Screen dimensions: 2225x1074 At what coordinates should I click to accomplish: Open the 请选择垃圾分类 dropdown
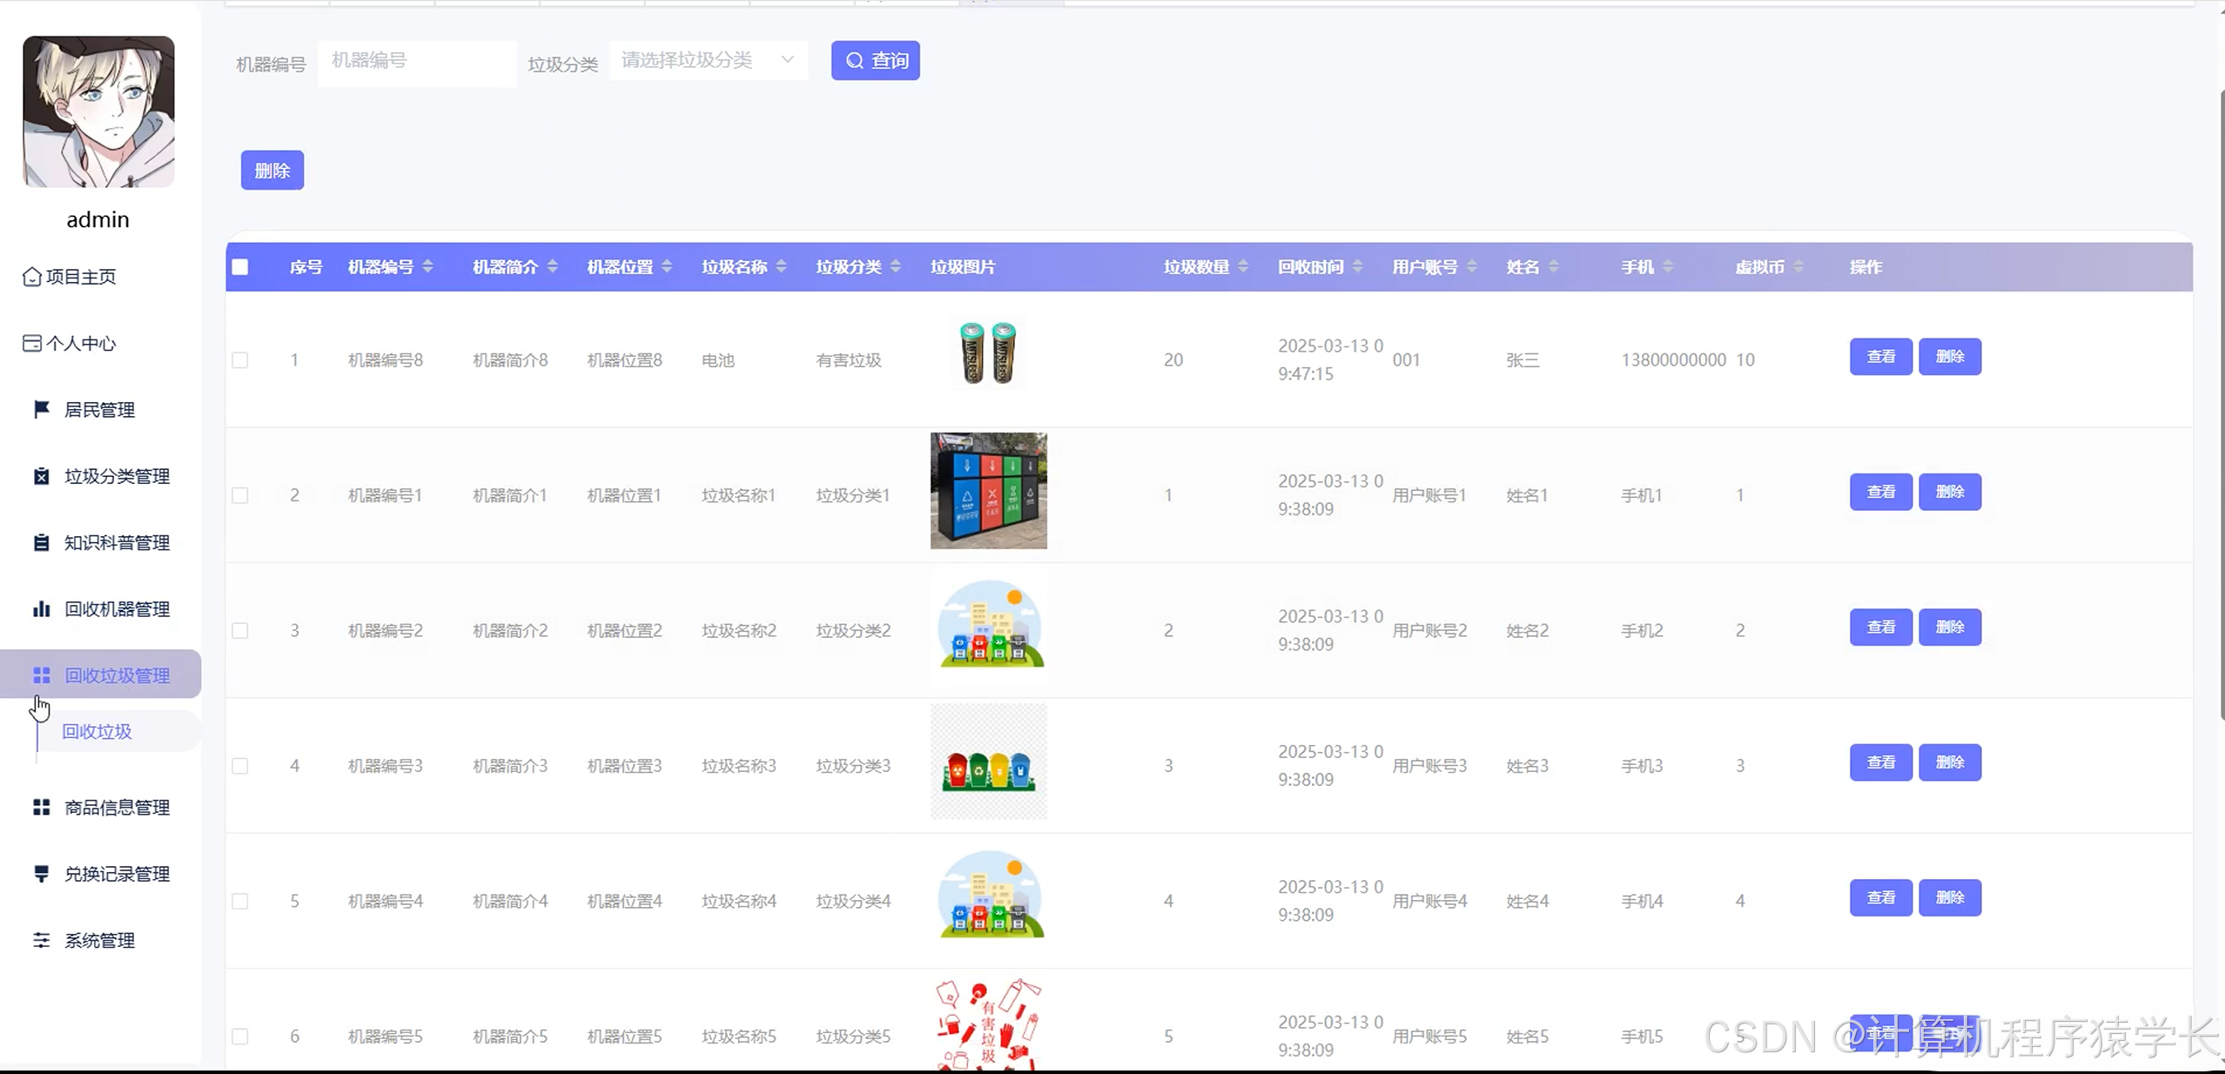(x=708, y=60)
